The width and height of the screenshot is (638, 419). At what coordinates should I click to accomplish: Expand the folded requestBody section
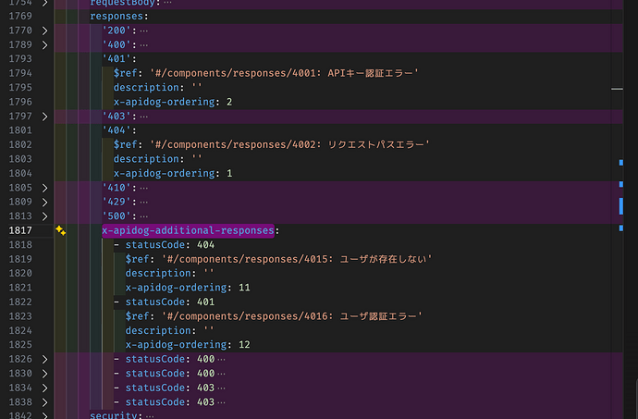click(43, 5)
